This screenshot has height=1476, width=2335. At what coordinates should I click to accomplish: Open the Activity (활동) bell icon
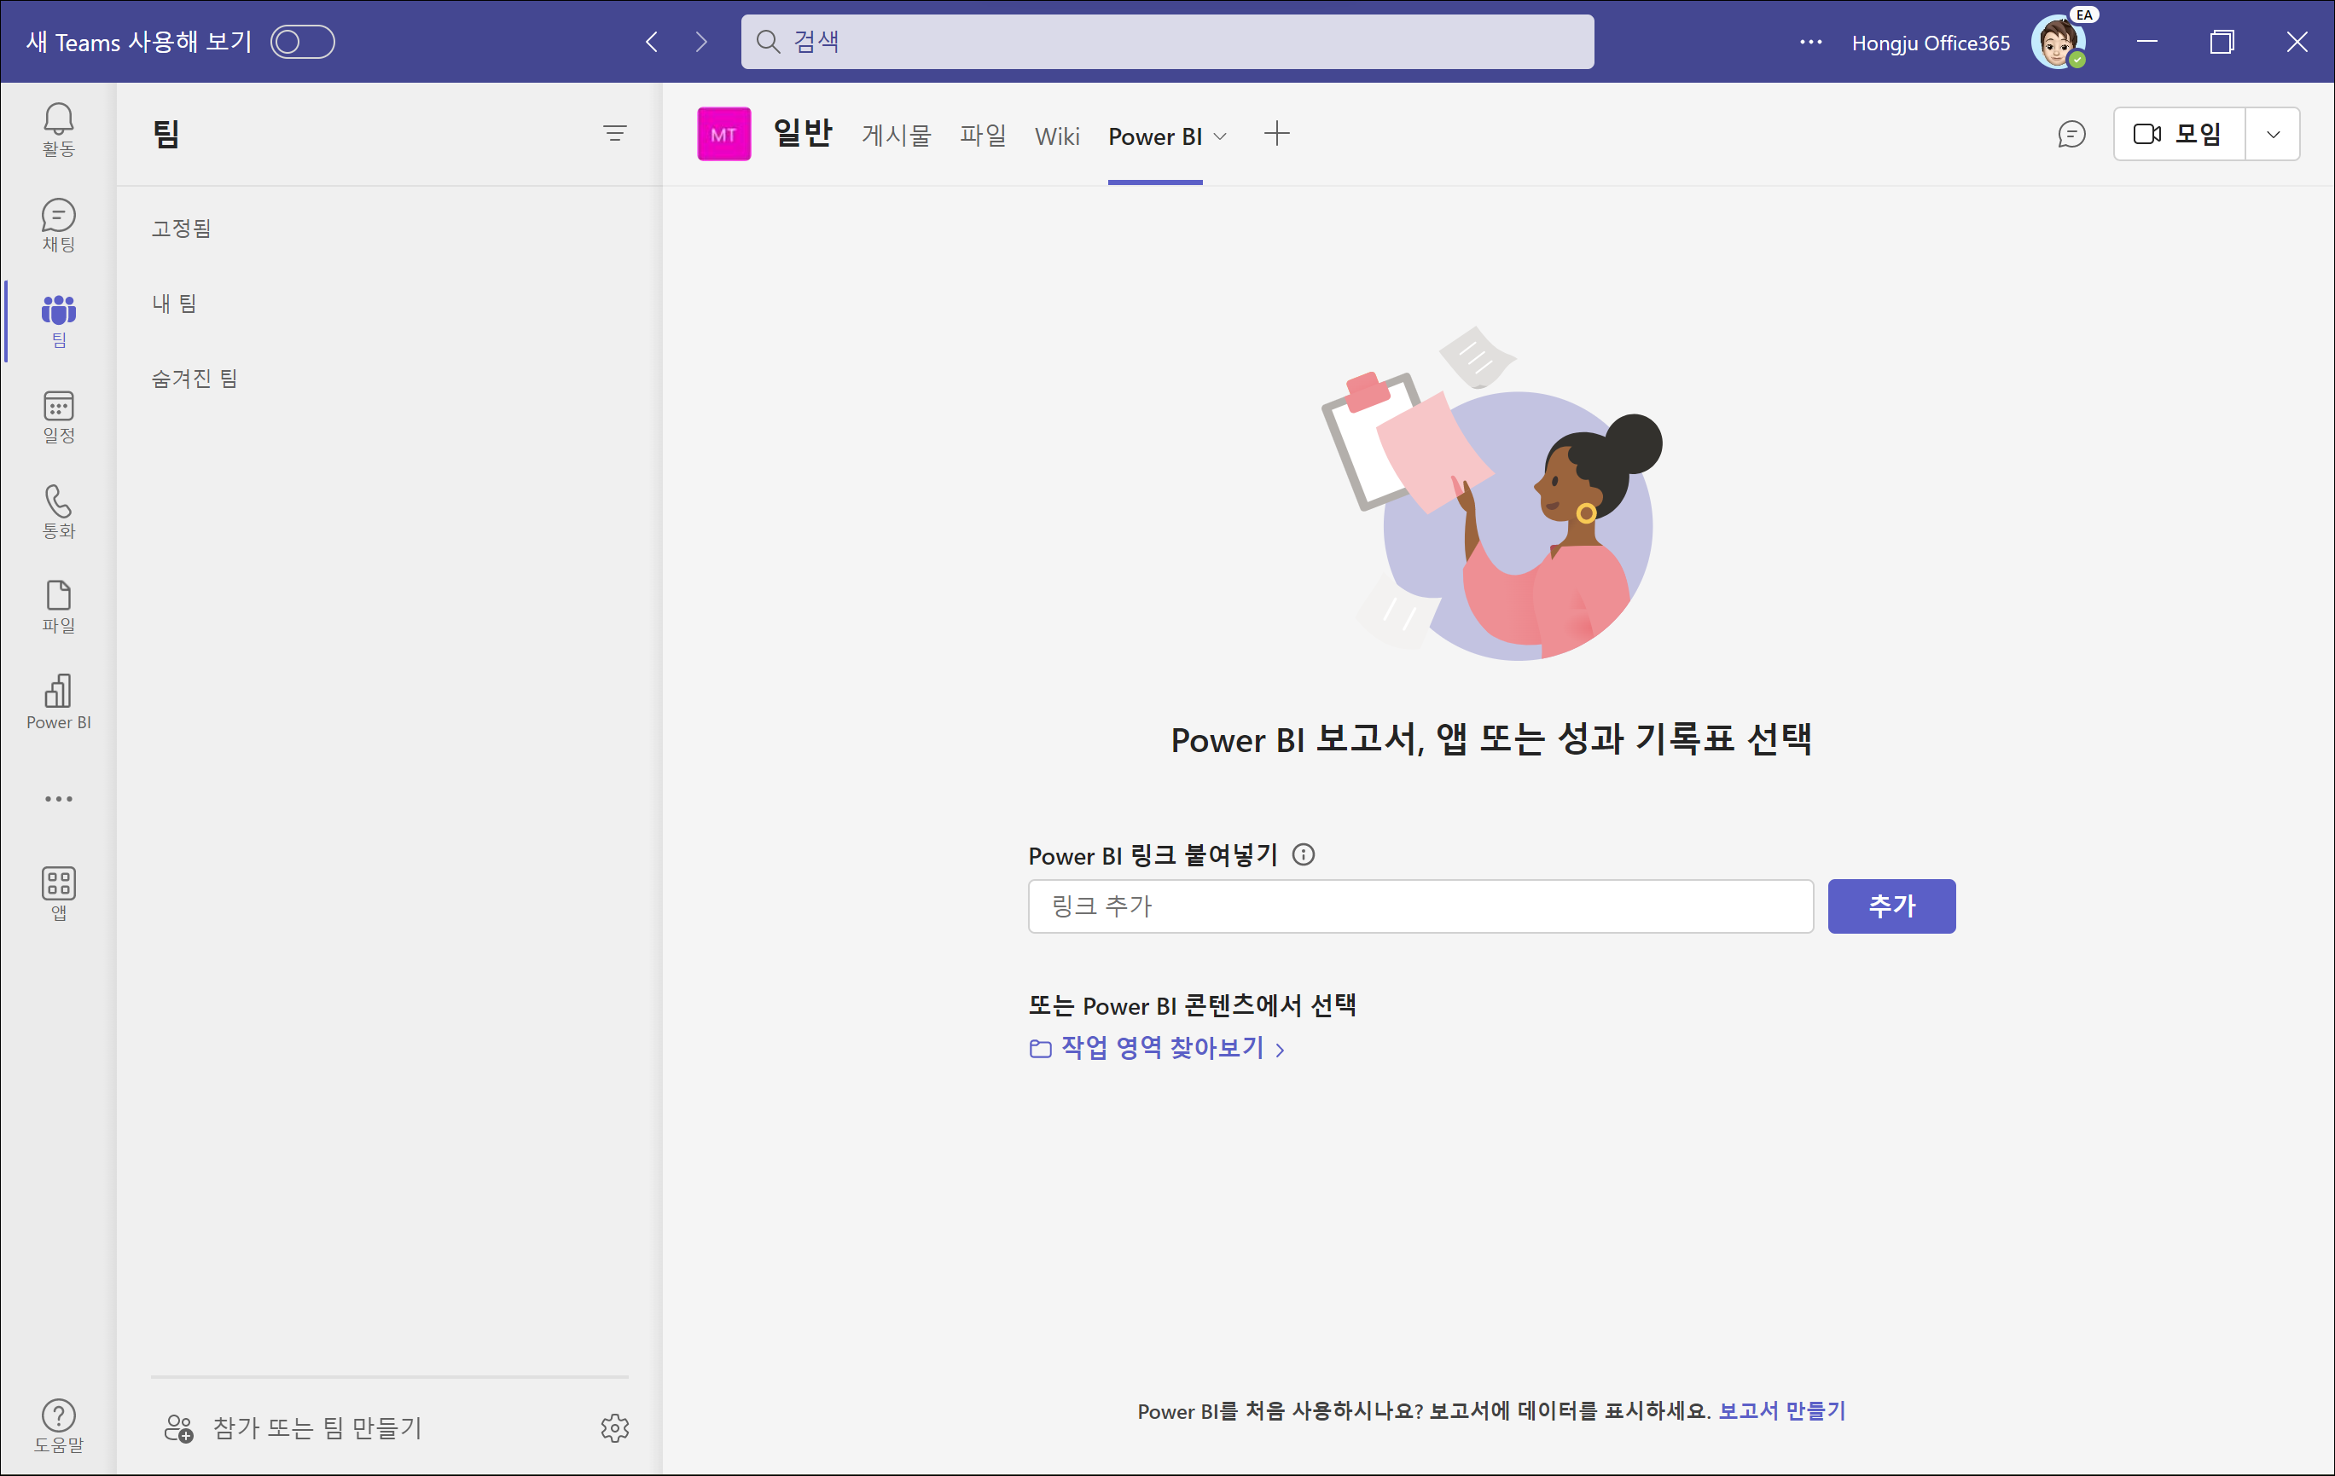pyautogui.click(x=58, y=129)
